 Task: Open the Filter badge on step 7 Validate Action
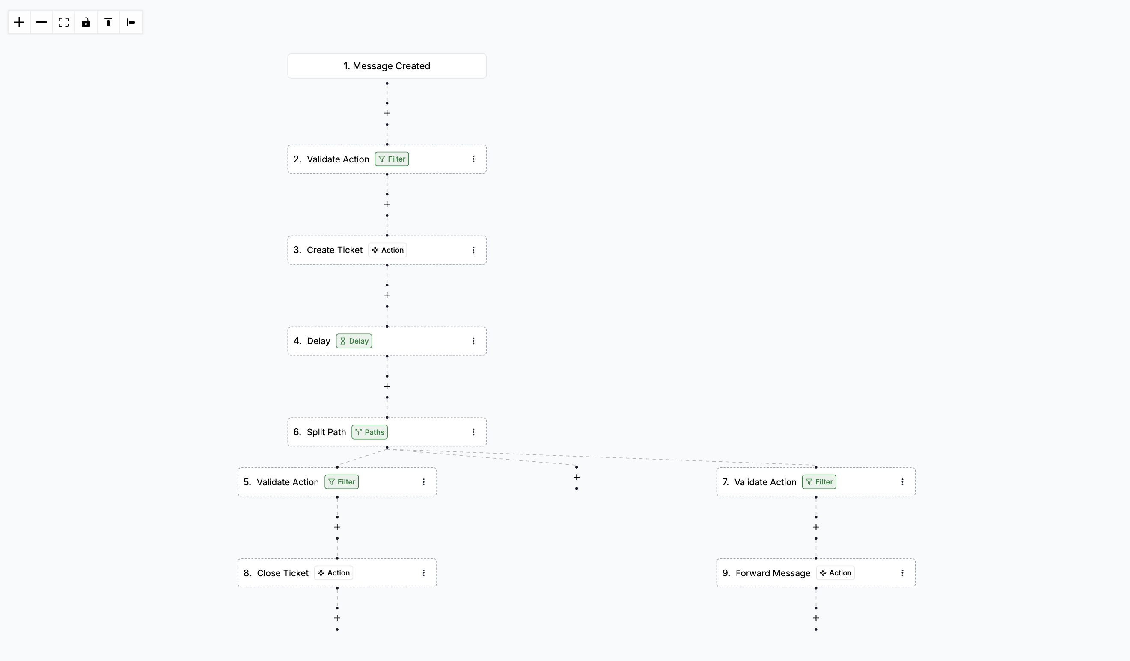coord(819,482)
